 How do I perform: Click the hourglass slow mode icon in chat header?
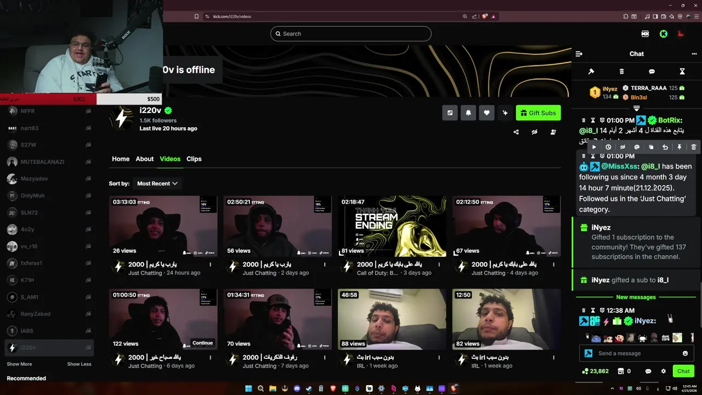pyautogui.click(x=682, y=71)
